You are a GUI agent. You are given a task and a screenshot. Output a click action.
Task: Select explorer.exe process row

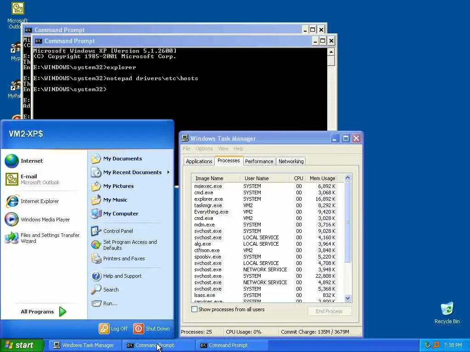(x=265, y=199)
